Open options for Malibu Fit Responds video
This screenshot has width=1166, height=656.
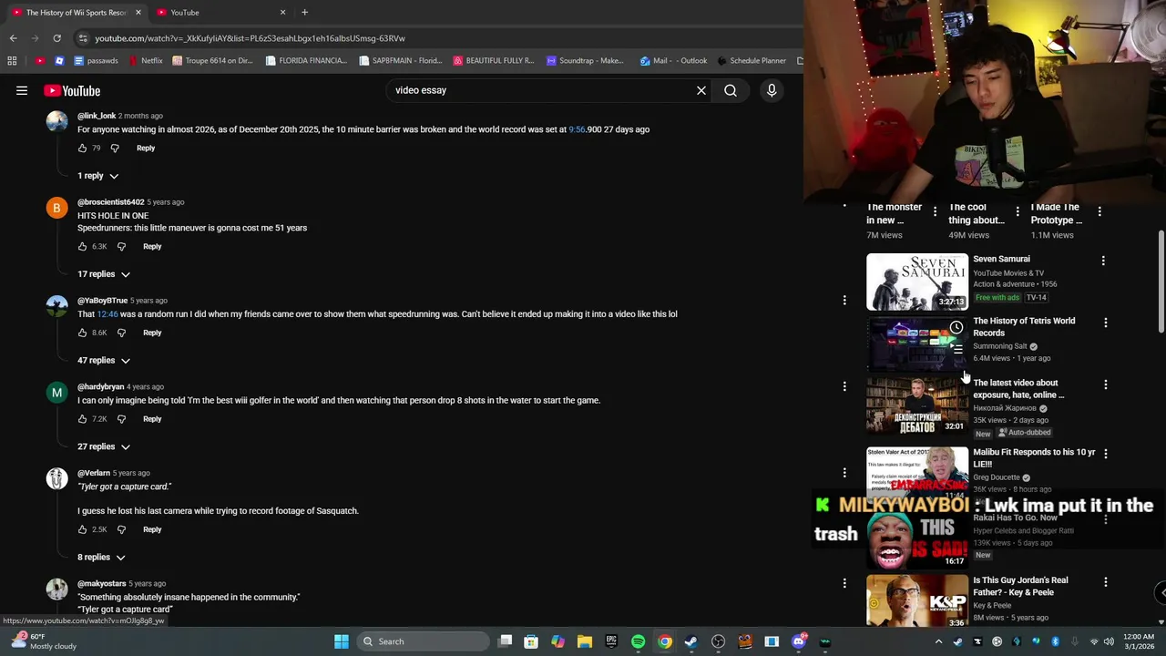click(x=1106, y=454)
